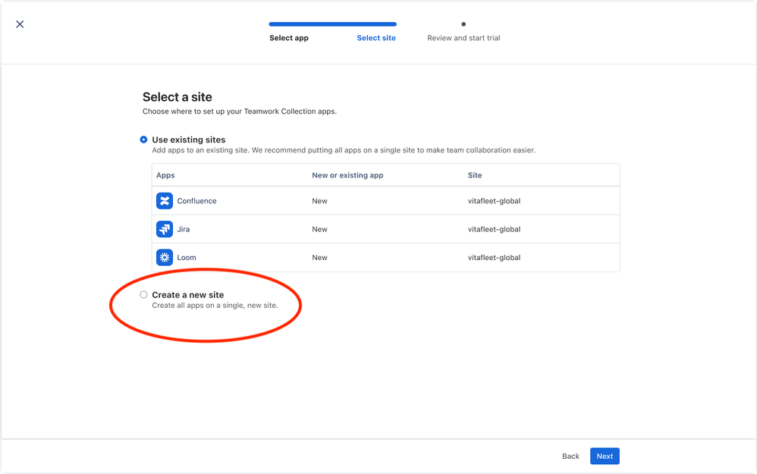This screenshot has width=757, height=474.
Task: Open the Select site step label
Action: point(376,38)
